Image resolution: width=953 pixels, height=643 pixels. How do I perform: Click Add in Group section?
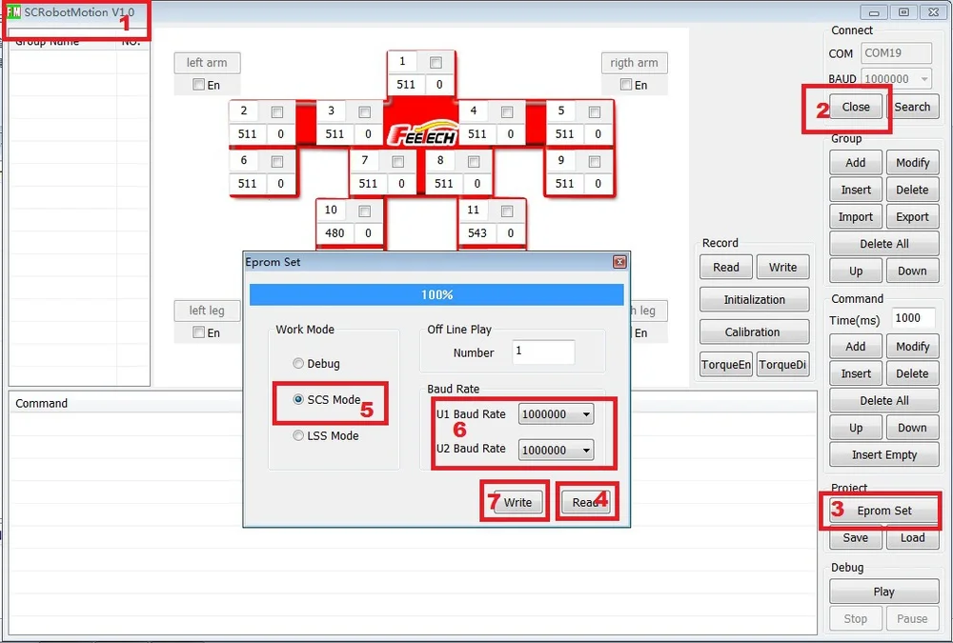coord(856,162)
